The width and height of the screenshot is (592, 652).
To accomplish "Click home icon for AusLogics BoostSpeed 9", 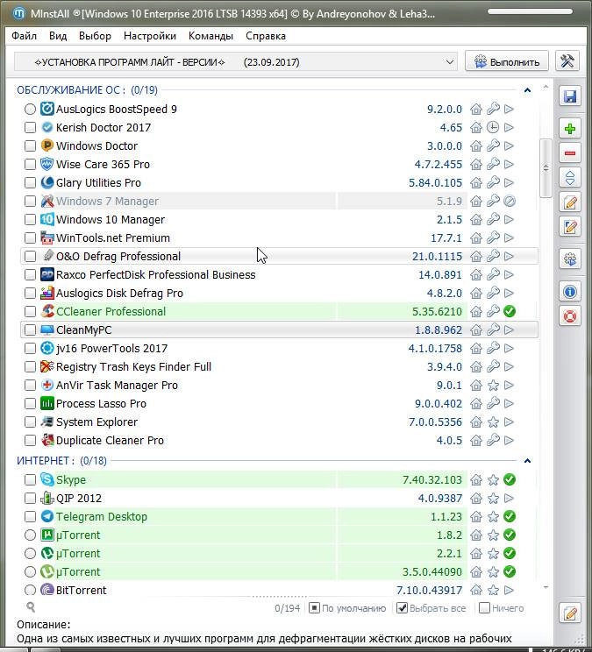I will [x=476, y=109].
